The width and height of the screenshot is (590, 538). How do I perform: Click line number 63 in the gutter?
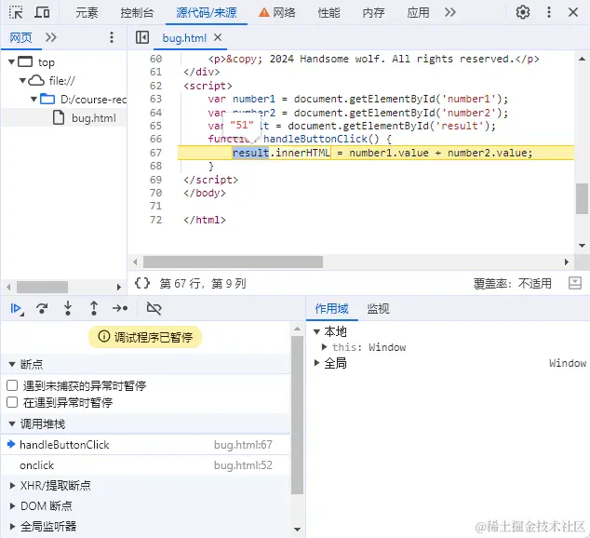(155, 99)
